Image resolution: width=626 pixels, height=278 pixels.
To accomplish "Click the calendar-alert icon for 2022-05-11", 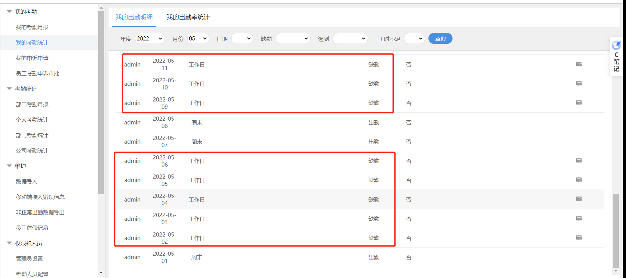I will pyautogui.click(x=579, y=64).
